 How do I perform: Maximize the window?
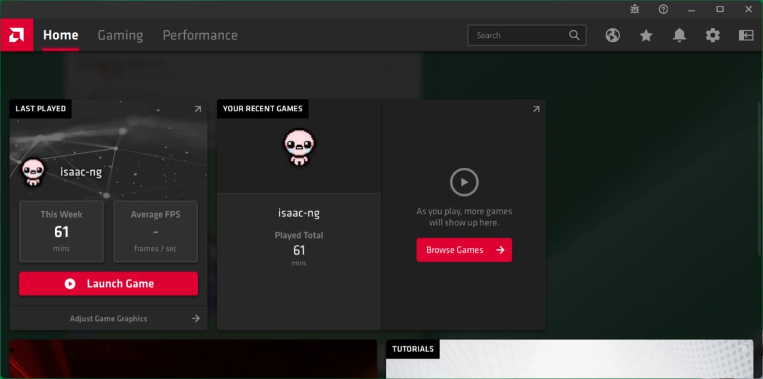point(720,9)
